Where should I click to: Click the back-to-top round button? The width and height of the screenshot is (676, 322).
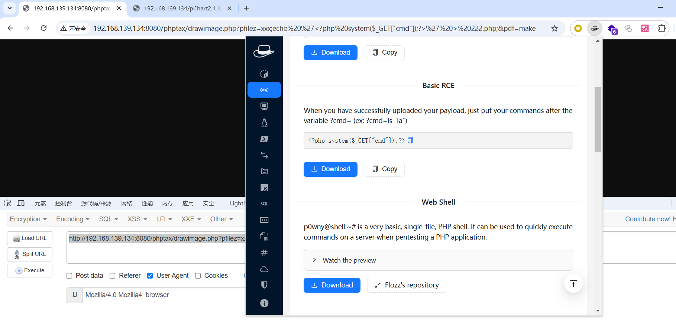coord(573,283)
